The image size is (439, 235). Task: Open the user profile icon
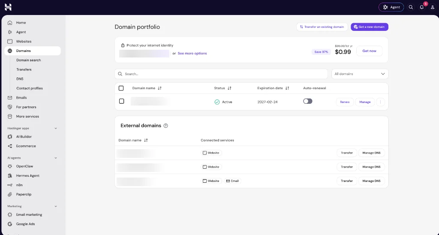pyautogui.click(x=433, y=7)
